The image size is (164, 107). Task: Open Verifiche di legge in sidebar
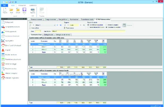pyautogui.click(x=9, y=64)
